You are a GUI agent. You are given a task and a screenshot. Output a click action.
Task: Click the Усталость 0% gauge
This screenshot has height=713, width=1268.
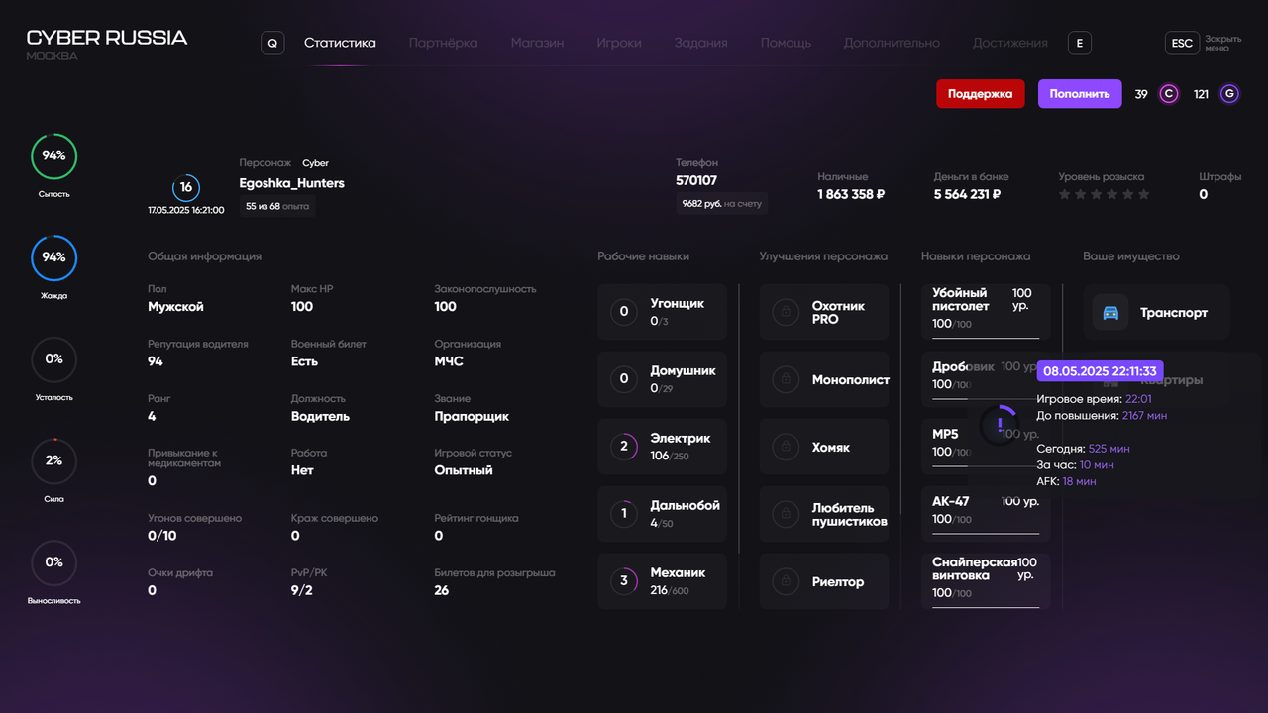pos(54,359)
